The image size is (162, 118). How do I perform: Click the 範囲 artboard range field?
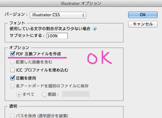76,94
